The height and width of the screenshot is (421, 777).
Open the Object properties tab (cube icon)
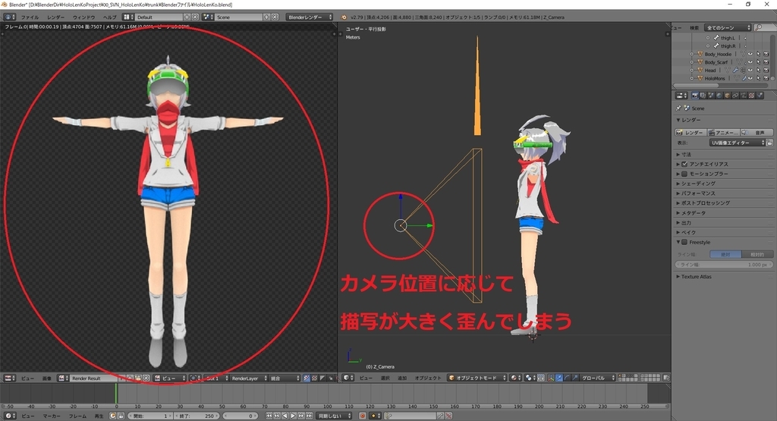click(727, 96)
